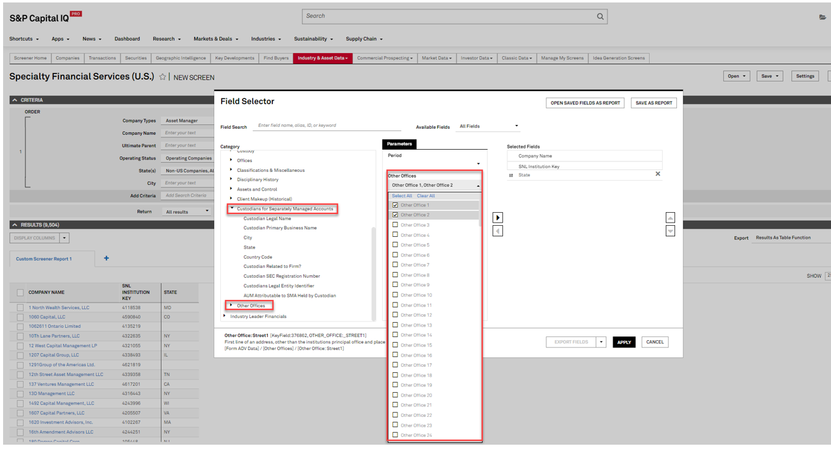Click the Apply button

click(624, 342)
